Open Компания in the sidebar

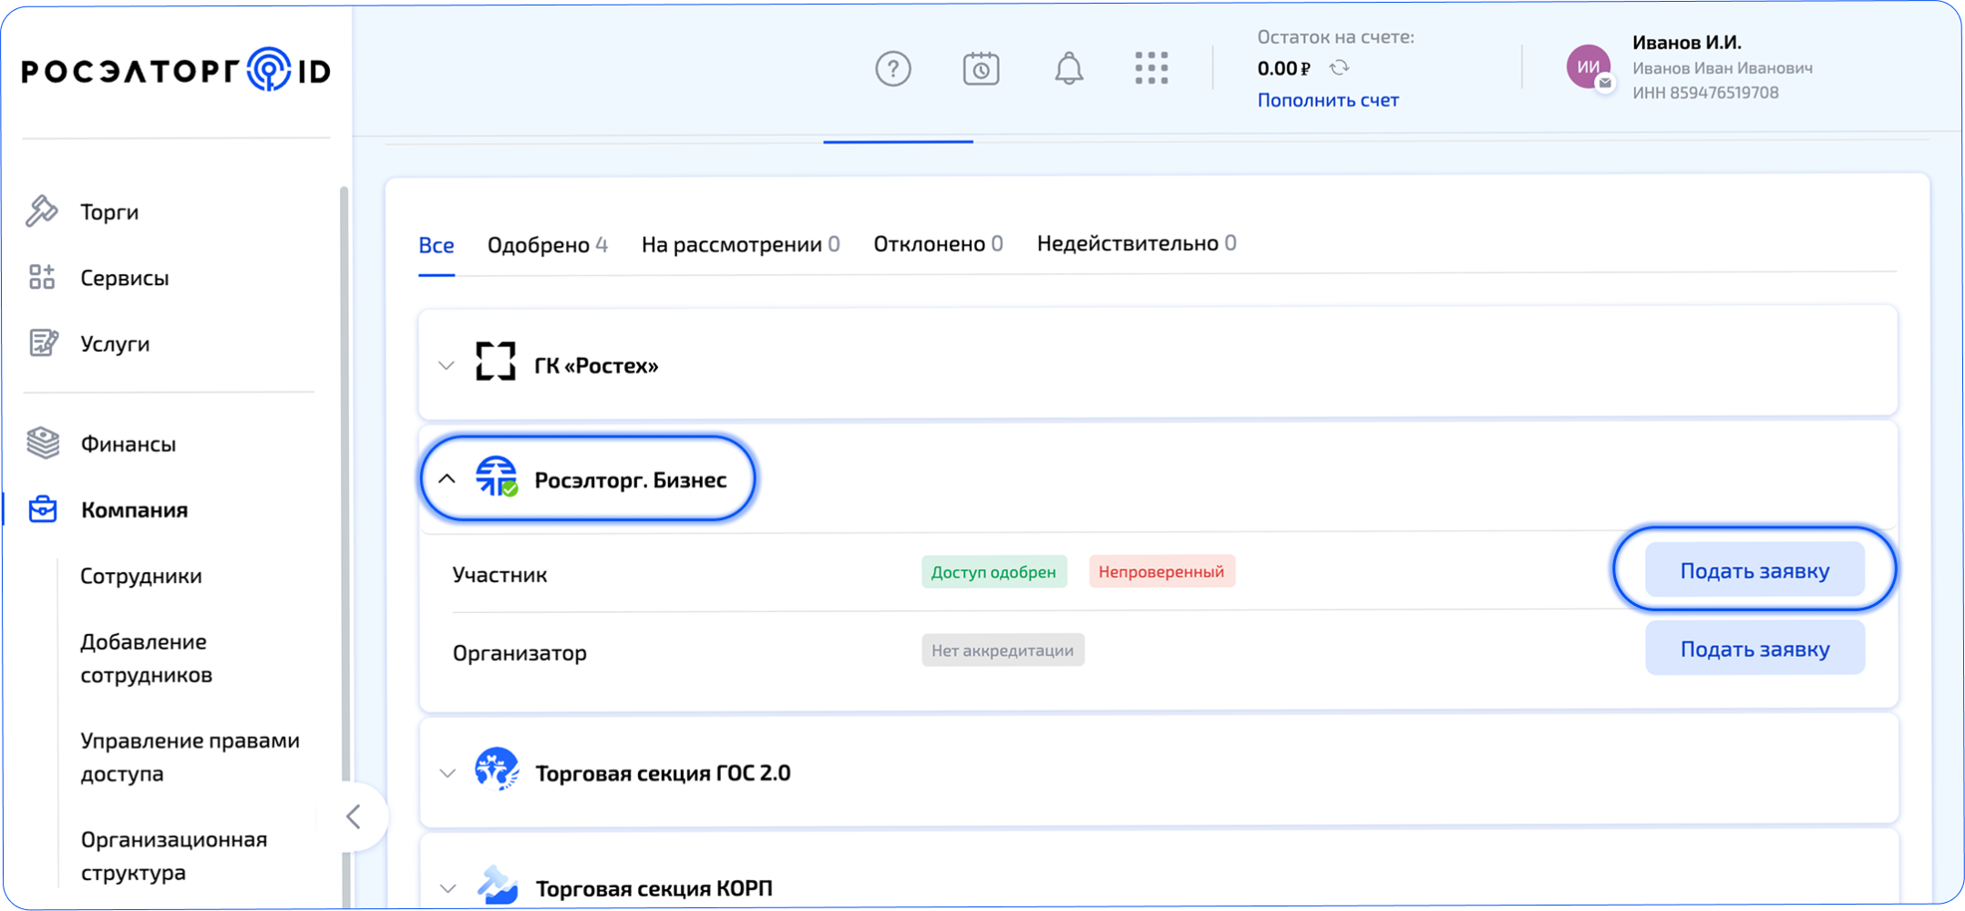[x=134, y=510]
